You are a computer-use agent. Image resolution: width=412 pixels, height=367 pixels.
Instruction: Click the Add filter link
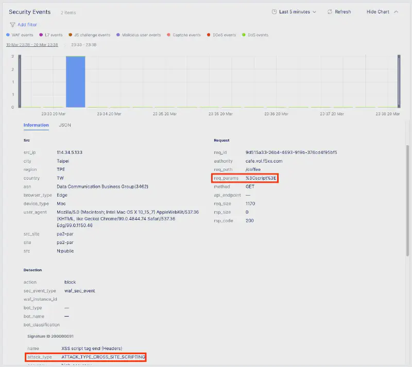27,25
